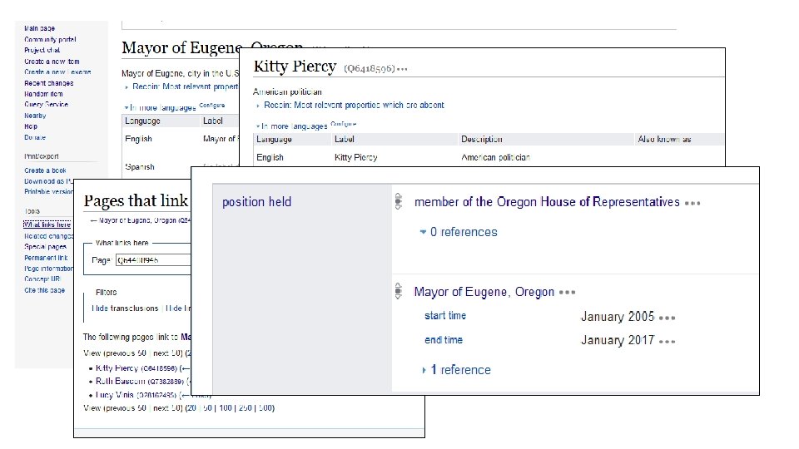Click rank selector icon for Mayor of Eugene statement
The image size is (799, 449).
[399, 292]
